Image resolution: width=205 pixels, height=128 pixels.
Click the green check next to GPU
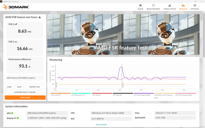coord(12,113)
